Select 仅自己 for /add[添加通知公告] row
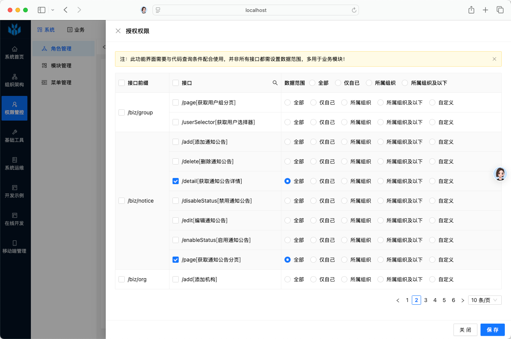This screenshot has width=511, height=339. coord(313,142)
